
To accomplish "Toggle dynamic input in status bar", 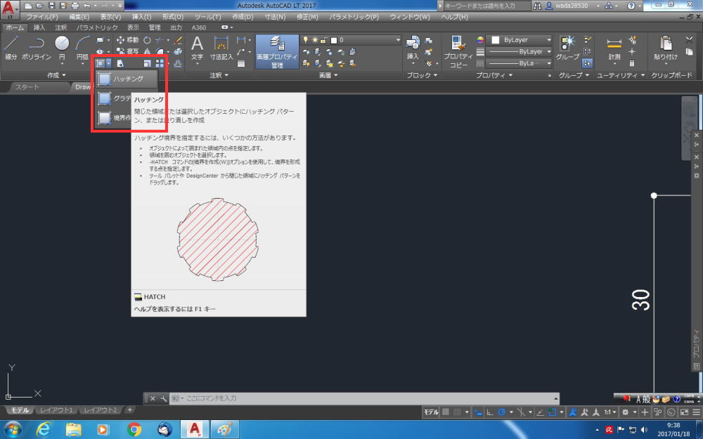I will pos(478,412).
